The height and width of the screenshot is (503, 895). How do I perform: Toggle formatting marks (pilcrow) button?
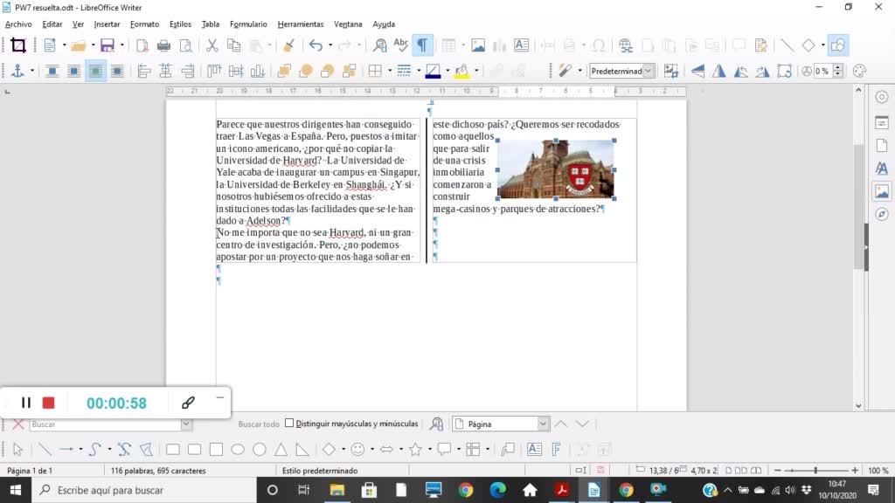423,45
